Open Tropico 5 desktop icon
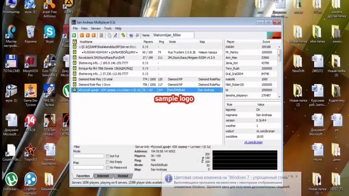349x196 pixels. click(30, 152)
